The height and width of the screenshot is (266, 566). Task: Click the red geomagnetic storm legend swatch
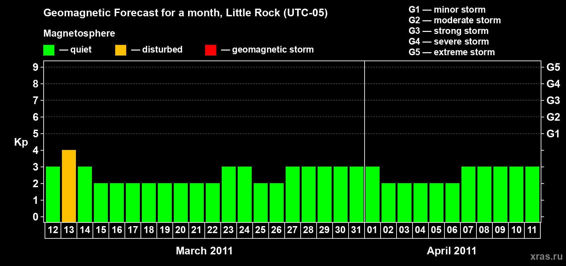(x=210, y=50)
